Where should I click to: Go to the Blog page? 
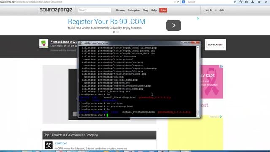pyautogui.click(x=145, y=10)
